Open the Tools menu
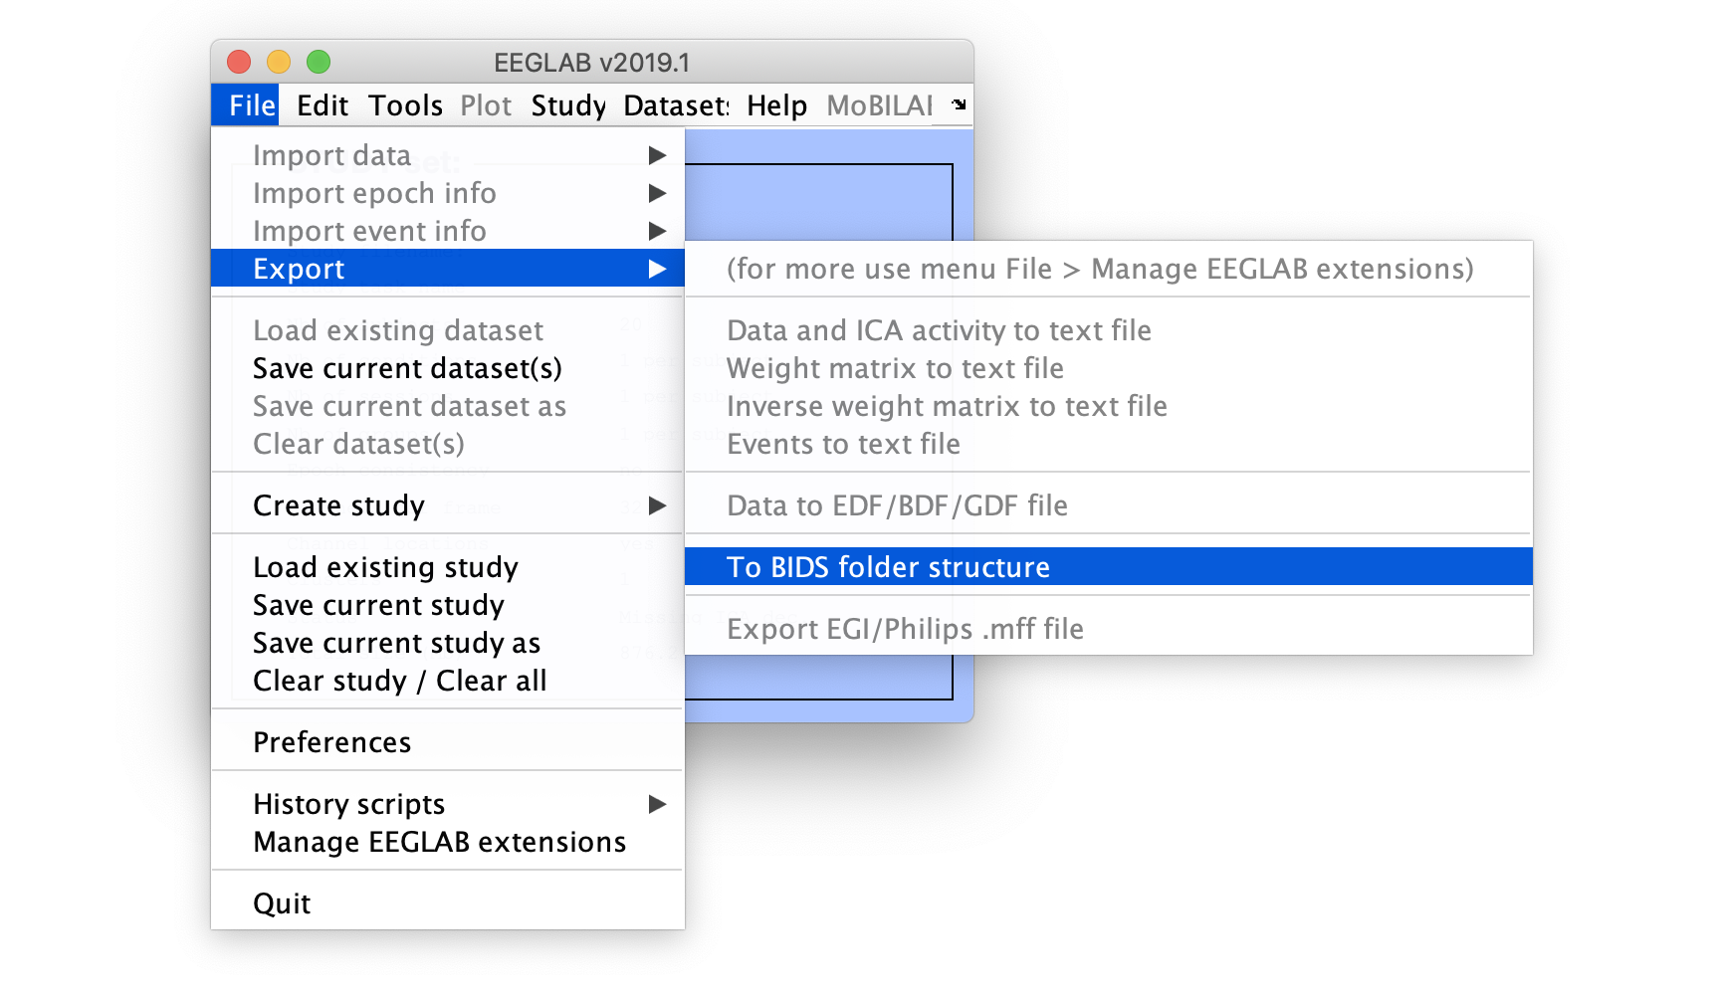 (405, 105)
